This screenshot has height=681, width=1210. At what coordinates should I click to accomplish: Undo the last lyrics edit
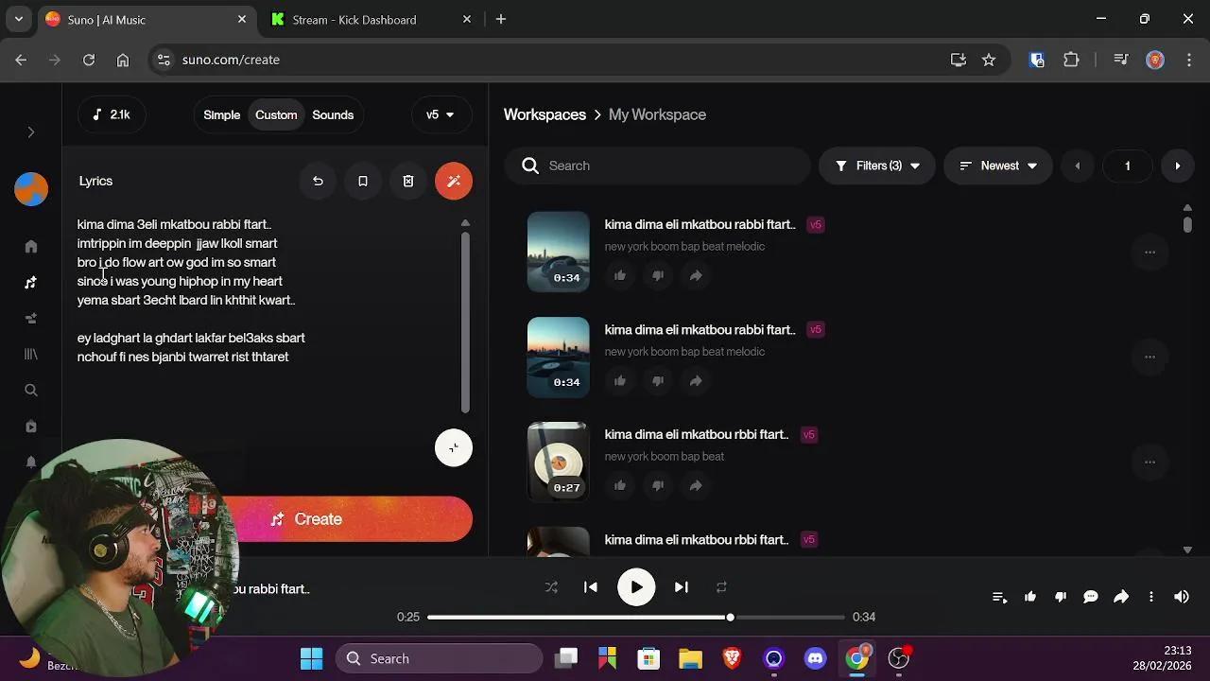point(318,181)
